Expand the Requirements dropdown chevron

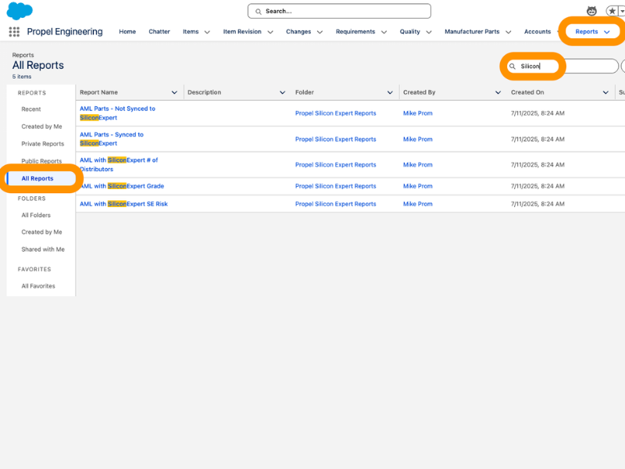point(384,32)
